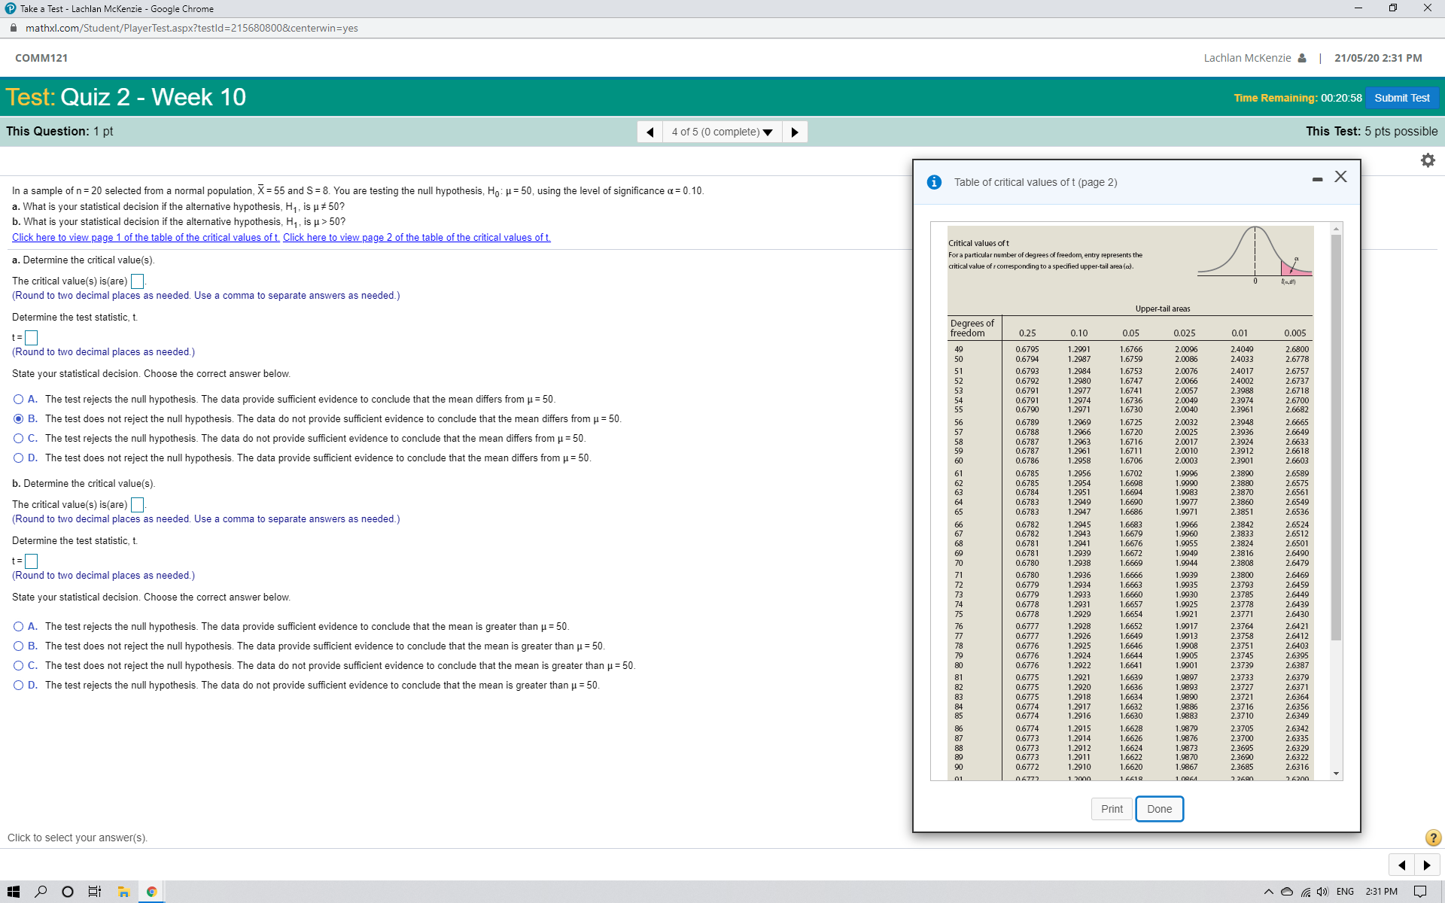The height and width of the screenshot is (903, 1445).
Task: Open Windows Task View in taskbar
Action: coord(95,892)
